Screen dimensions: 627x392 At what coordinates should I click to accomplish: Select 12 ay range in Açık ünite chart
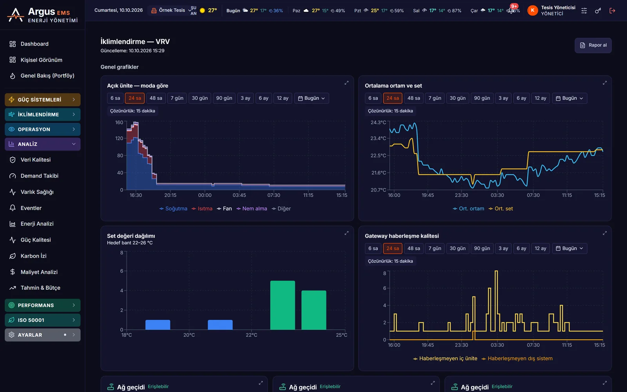coord(283,98)
